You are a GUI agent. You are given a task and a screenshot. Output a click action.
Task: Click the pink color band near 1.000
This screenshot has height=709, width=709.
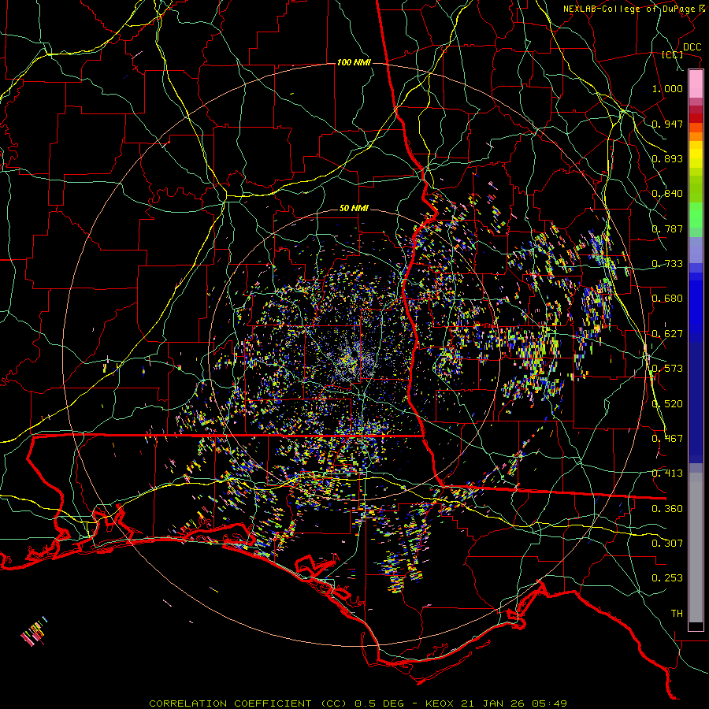click(x=696, y=84)
